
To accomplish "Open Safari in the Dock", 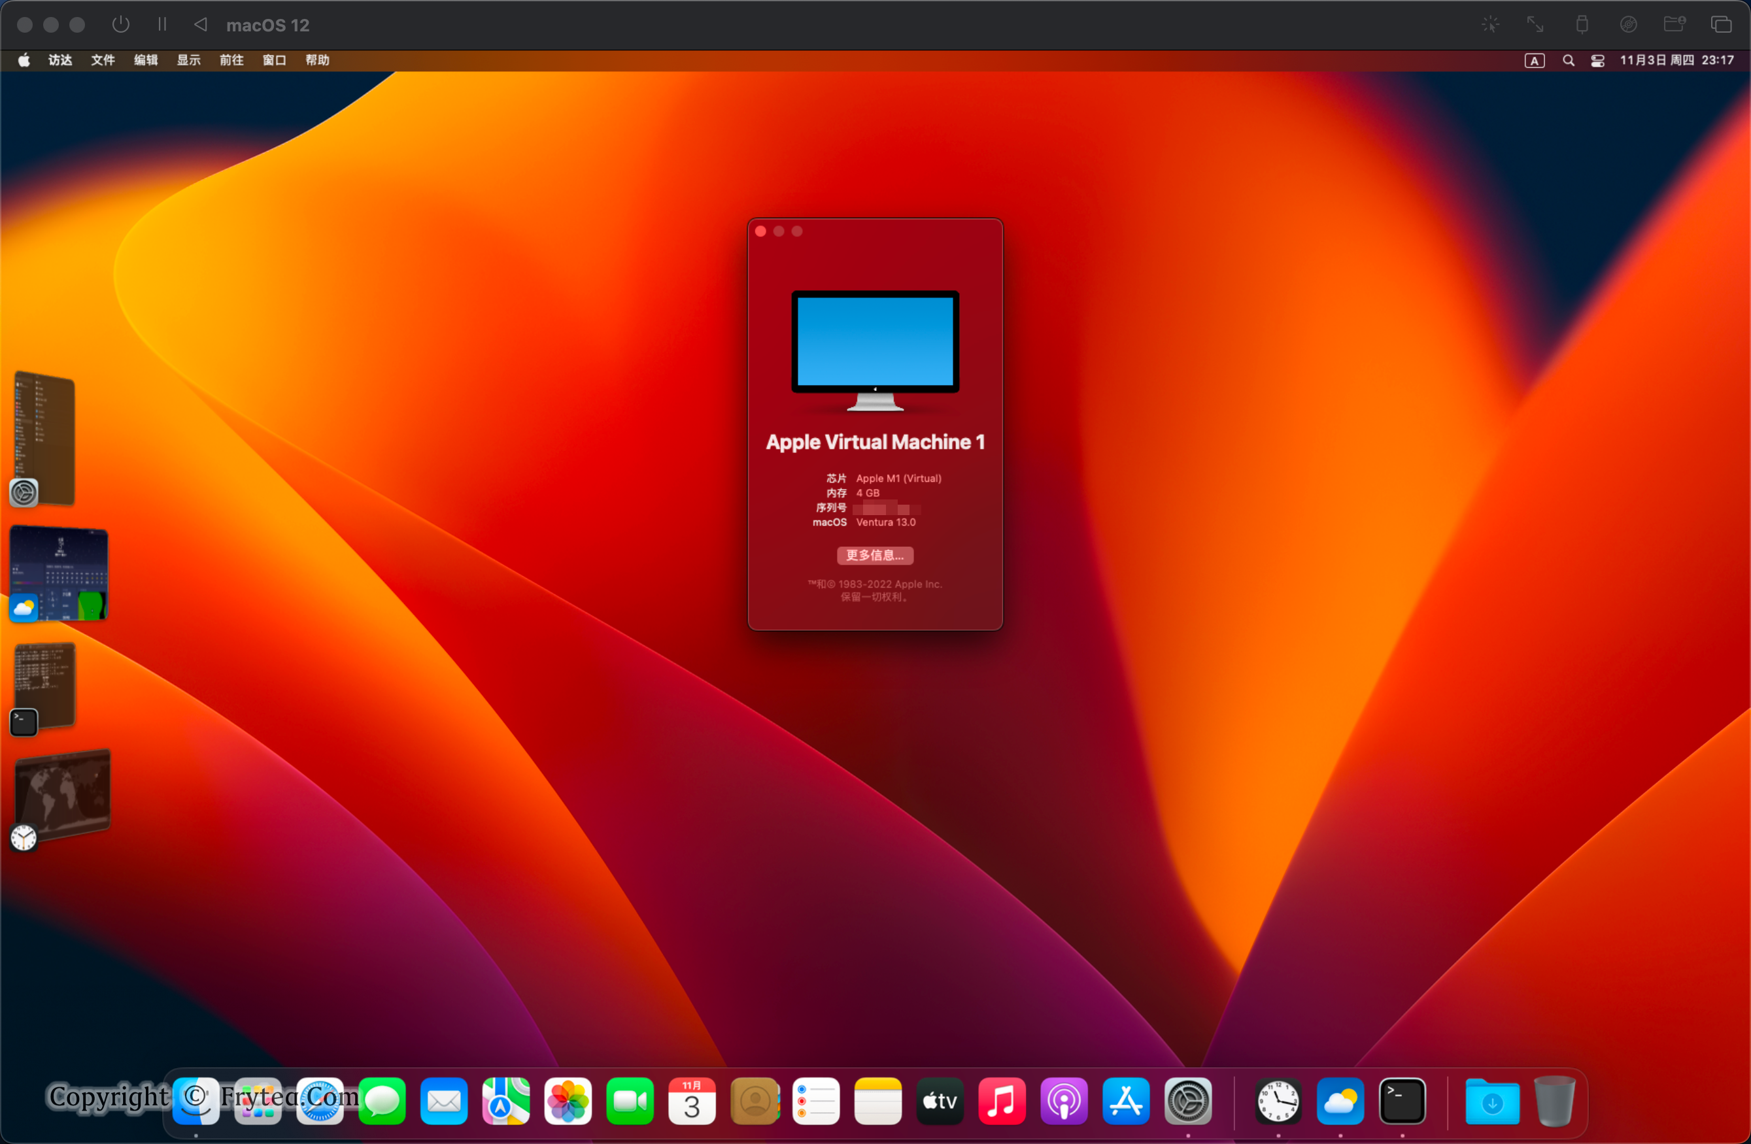I will coord(320,1102).
